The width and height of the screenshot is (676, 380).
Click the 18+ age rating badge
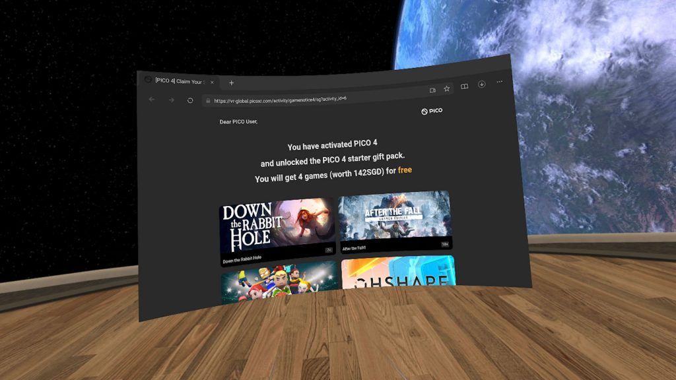click(x=445, y=244)
